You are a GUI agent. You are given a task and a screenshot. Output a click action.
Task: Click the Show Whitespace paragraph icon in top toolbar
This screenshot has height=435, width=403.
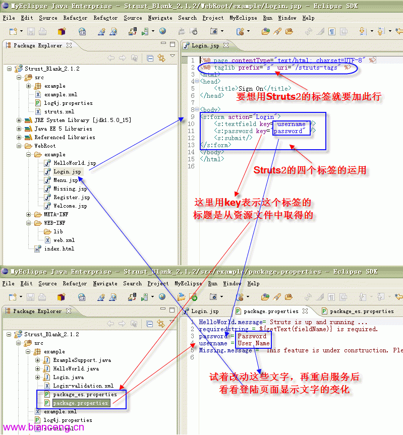[332, 31]
